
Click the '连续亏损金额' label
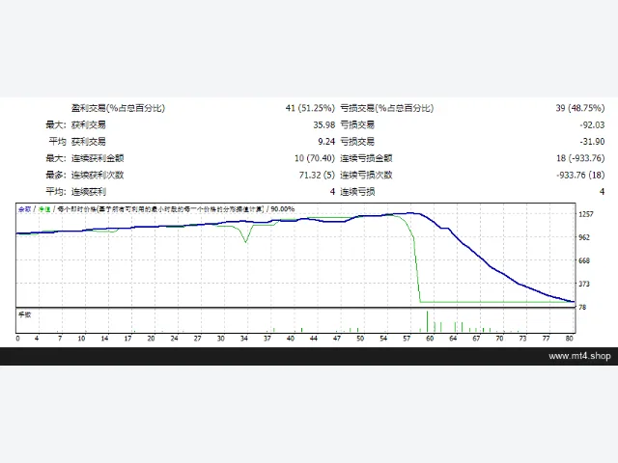coord(366,158)
